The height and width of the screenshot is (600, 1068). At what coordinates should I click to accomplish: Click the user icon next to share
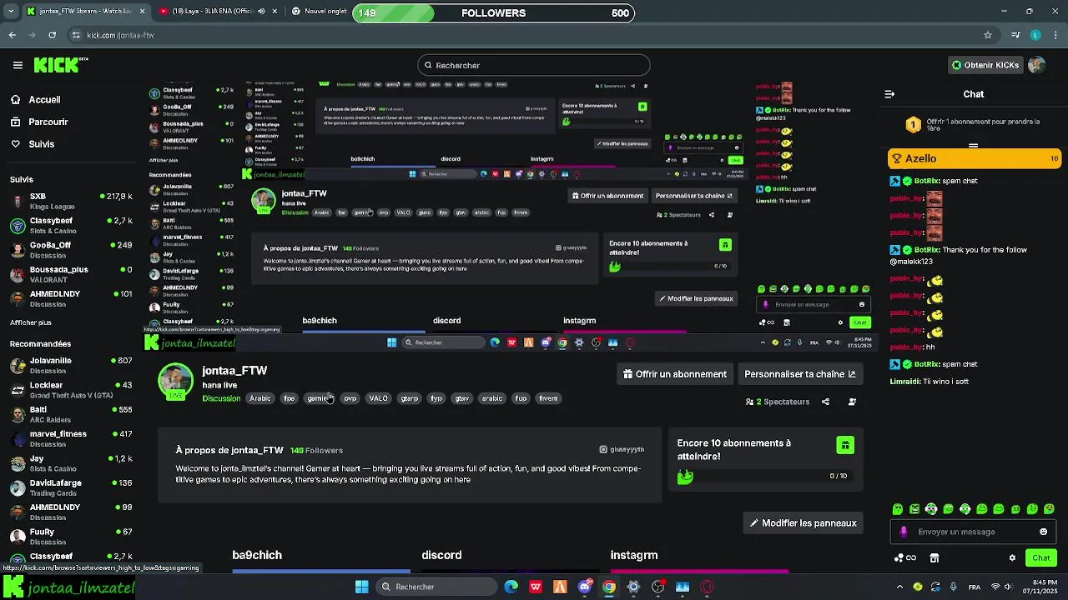[852, 402]
